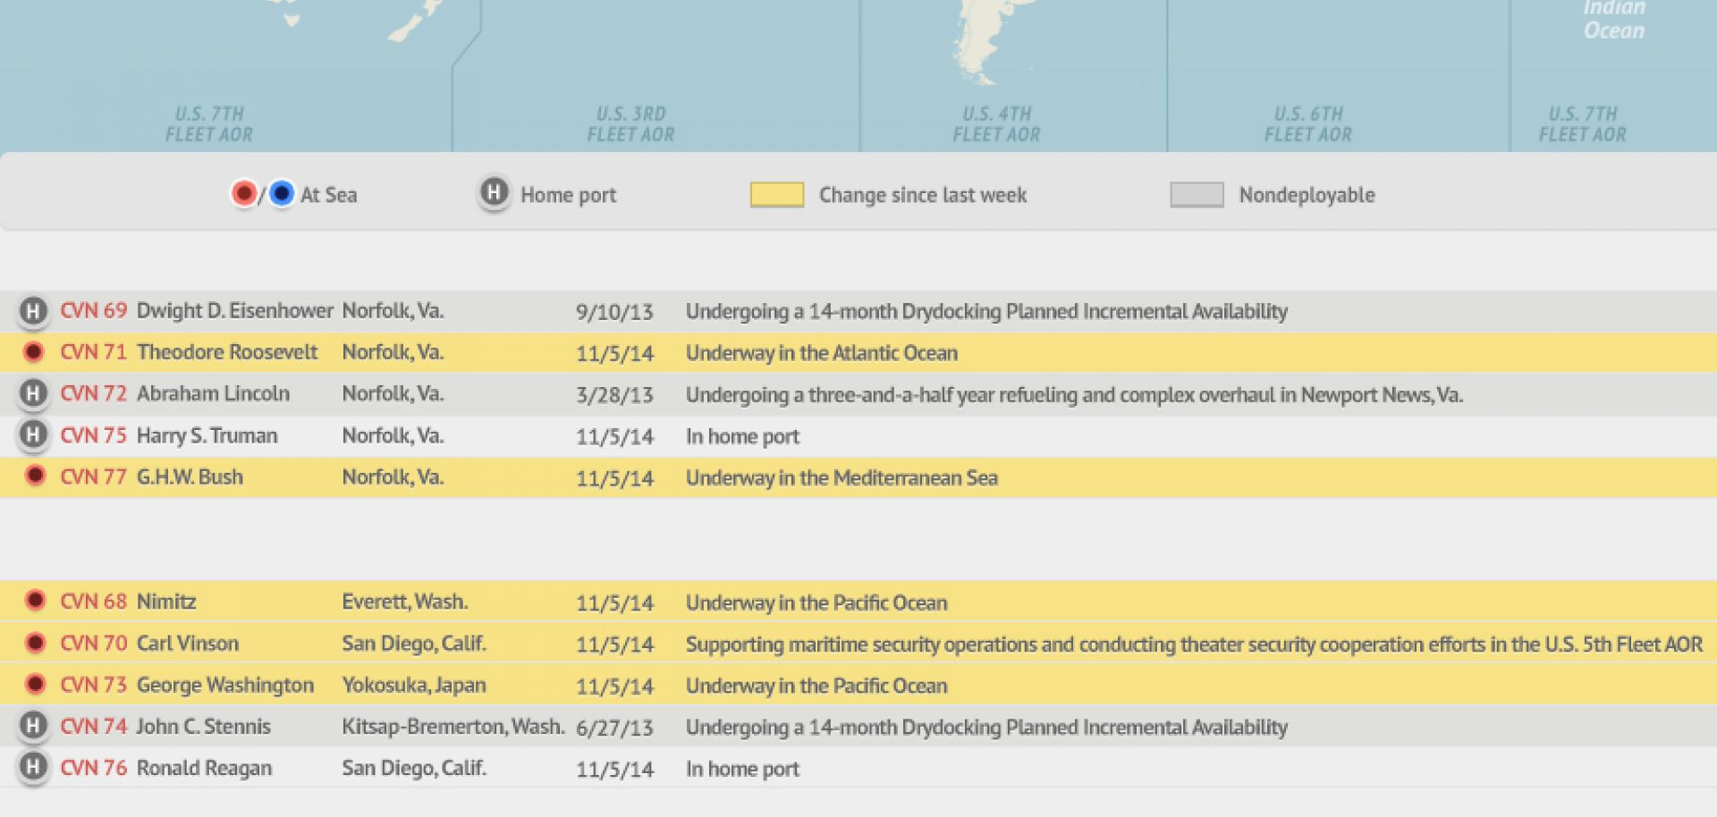Select the CVN 75 hull number
This screenshot has height=817, width=1717.
click(94, 435)
